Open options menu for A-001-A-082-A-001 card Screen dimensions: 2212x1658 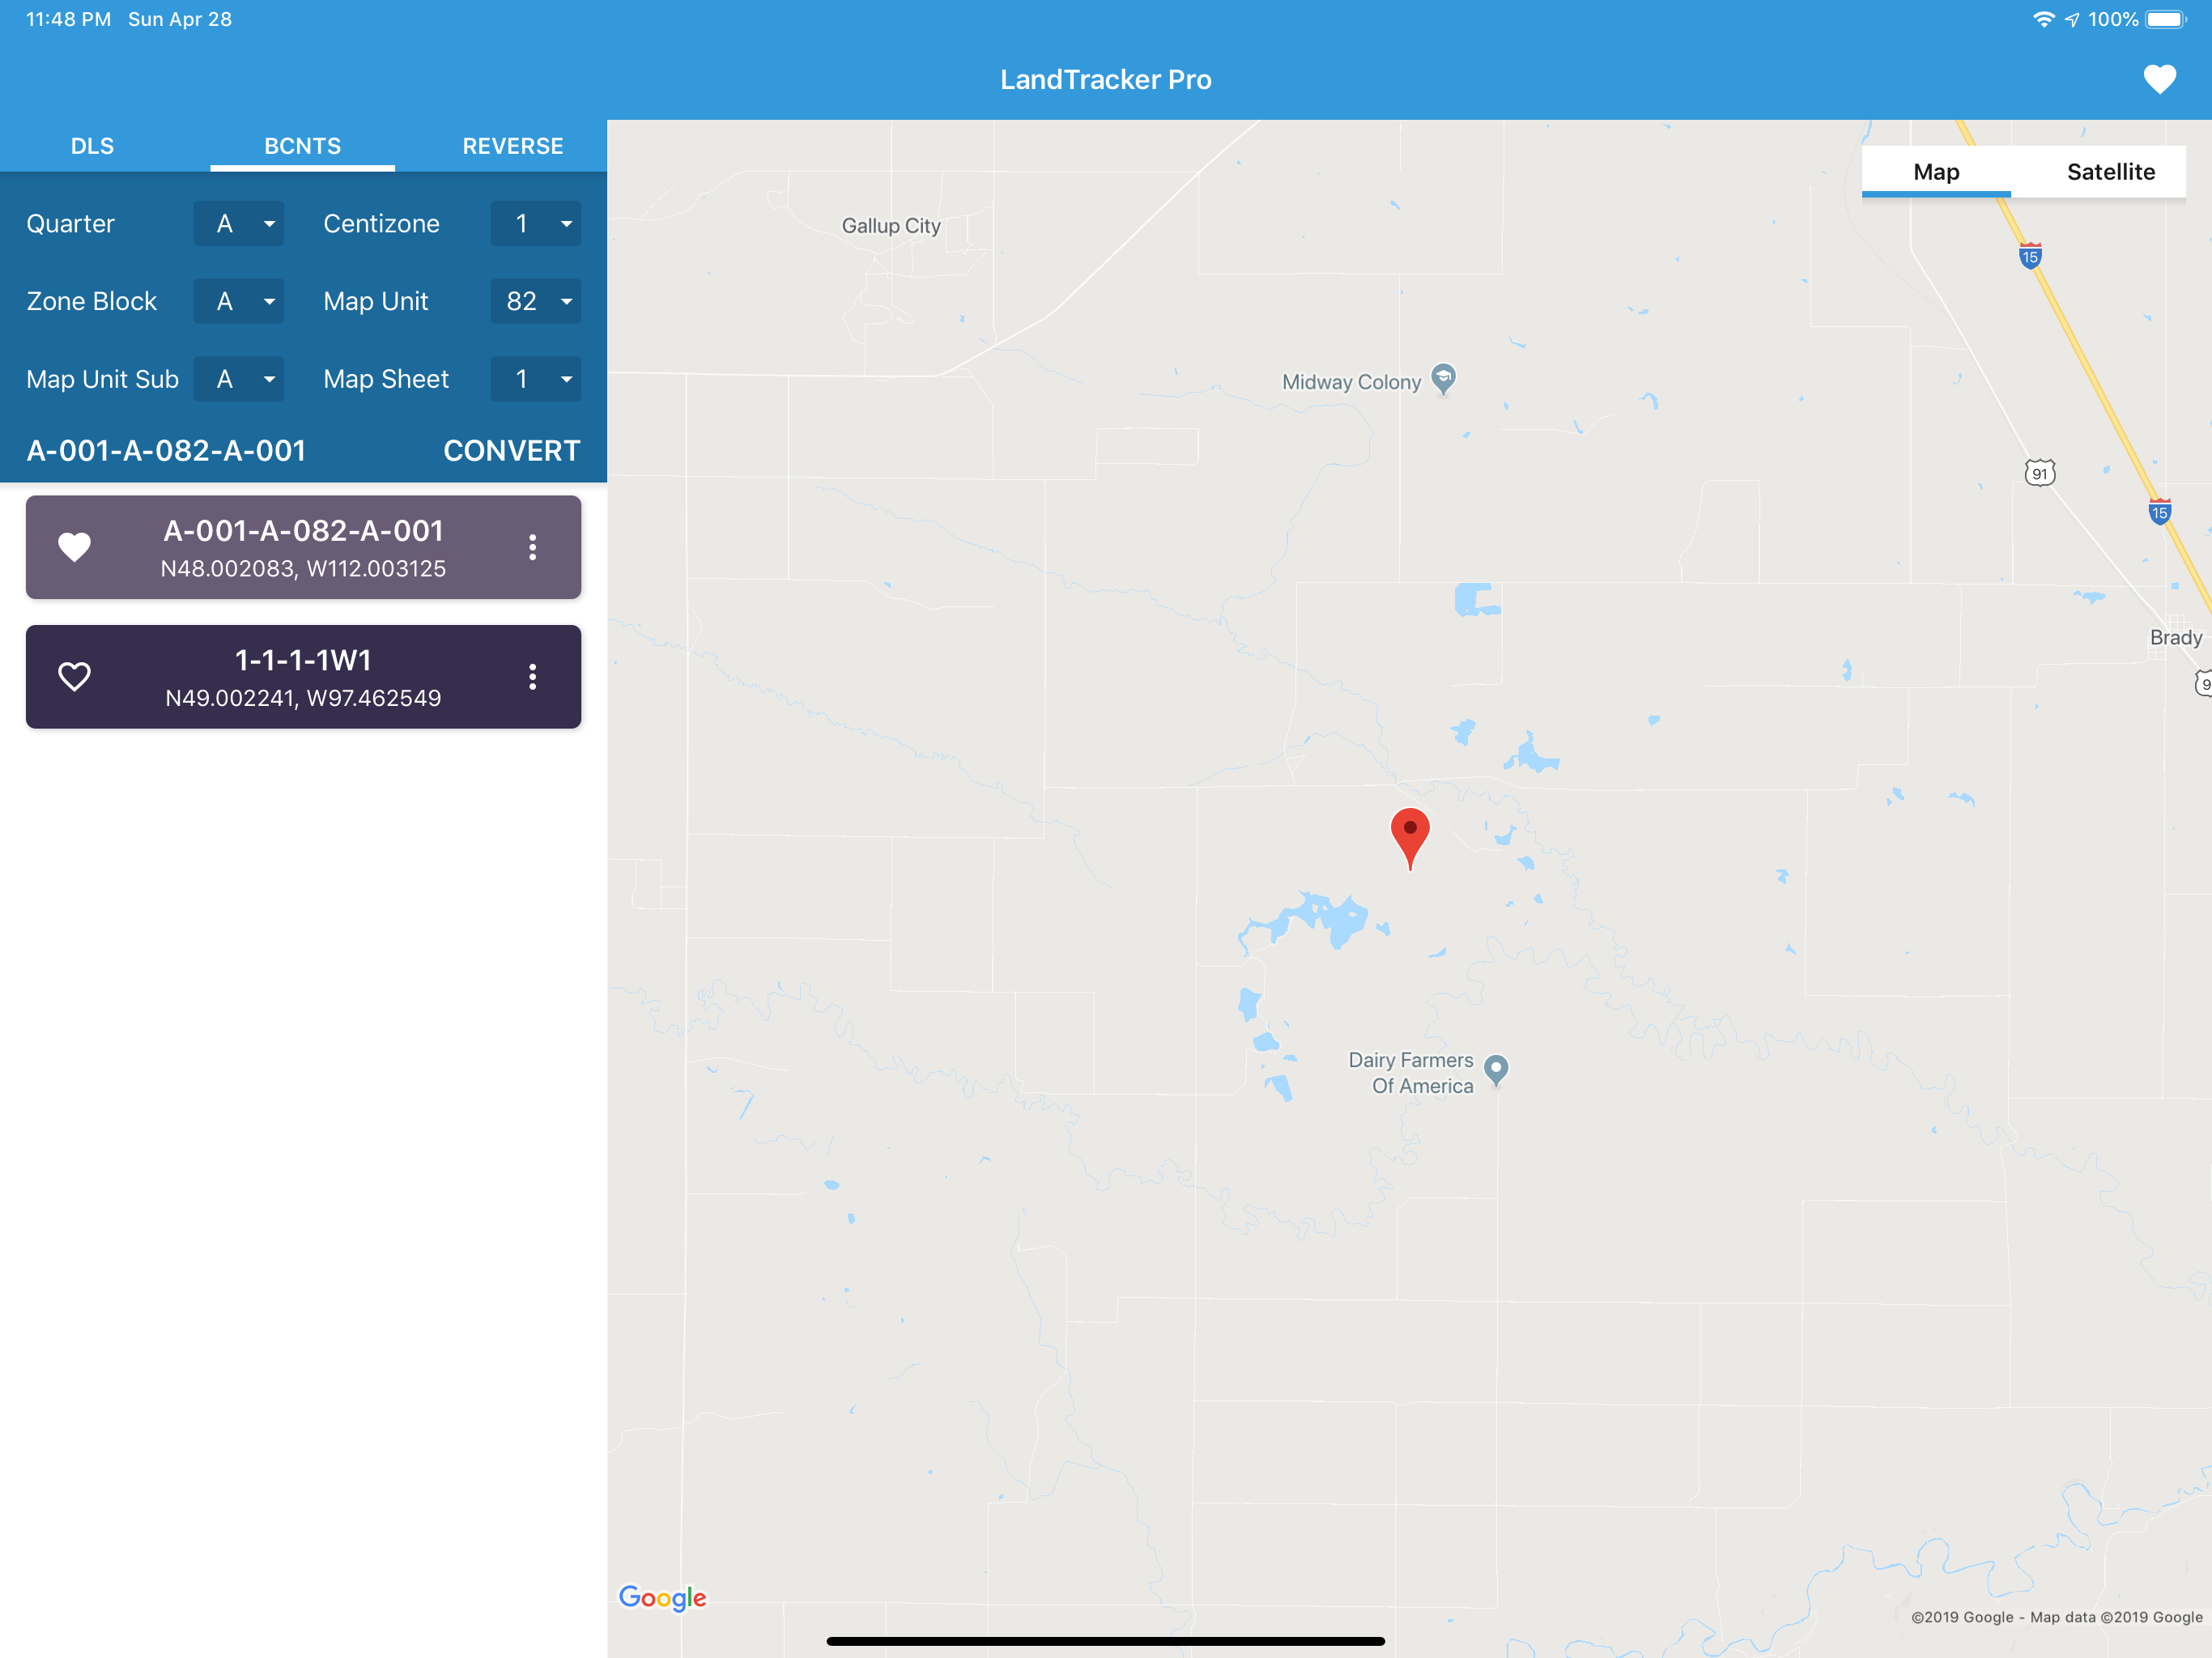532,547
